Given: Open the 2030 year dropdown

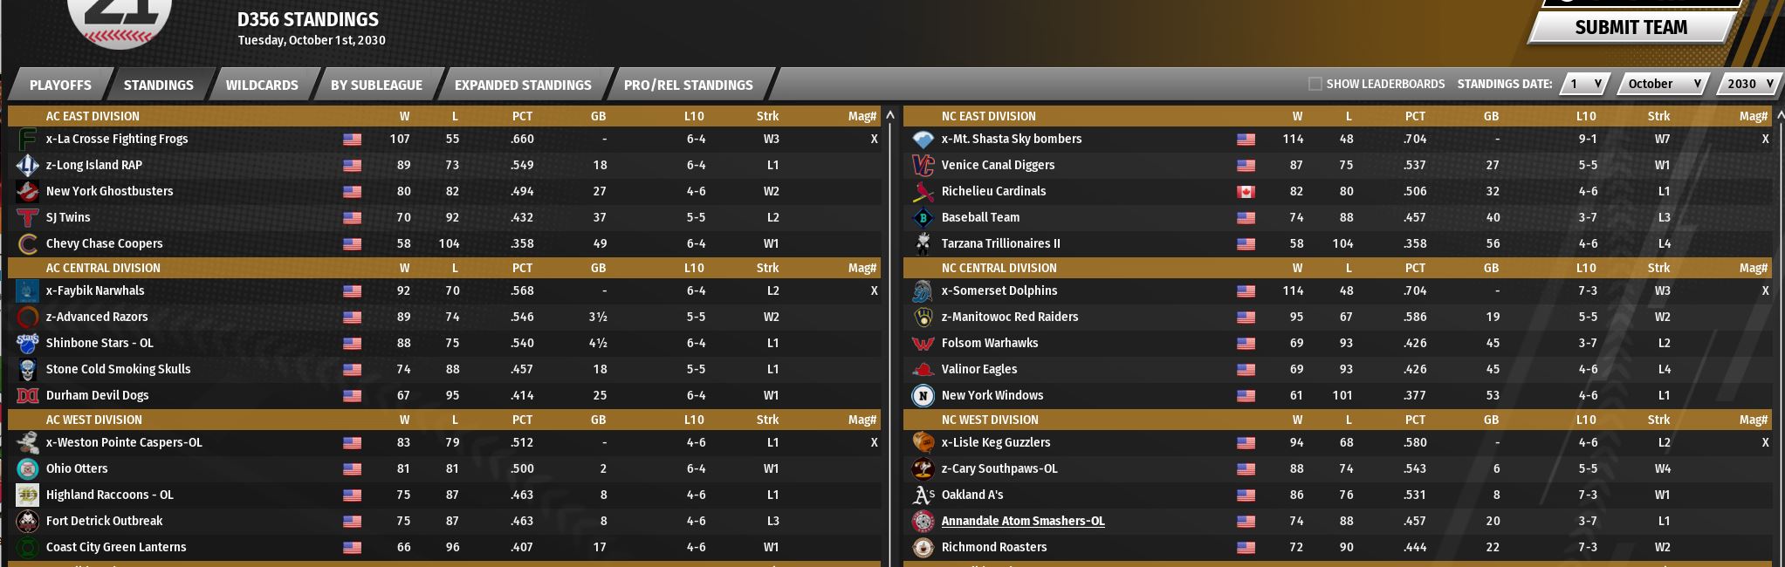Looking at the screenshot, I should pos(1749,84).
